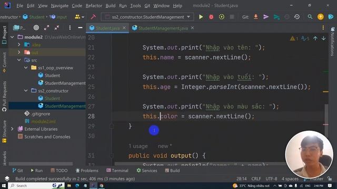Toggle Pull Requests tool window

pyautogui.click(x=4, y=97)
